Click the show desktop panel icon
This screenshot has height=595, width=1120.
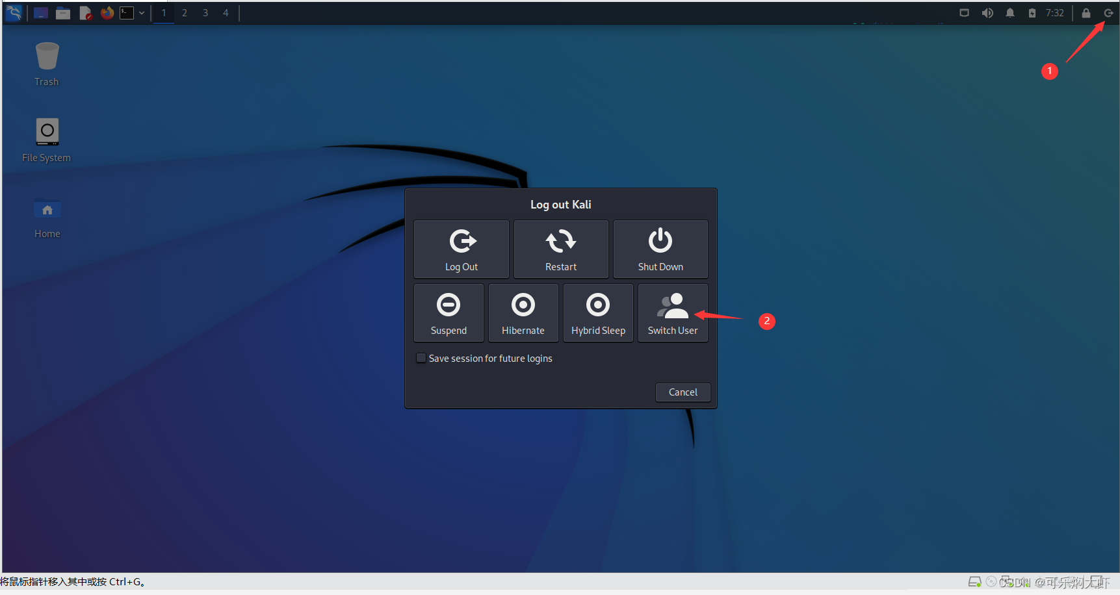point(41,13)
